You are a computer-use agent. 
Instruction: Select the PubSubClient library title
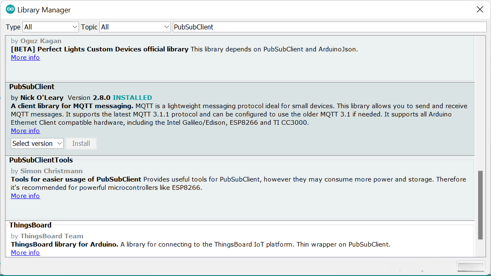coord(32,87)
